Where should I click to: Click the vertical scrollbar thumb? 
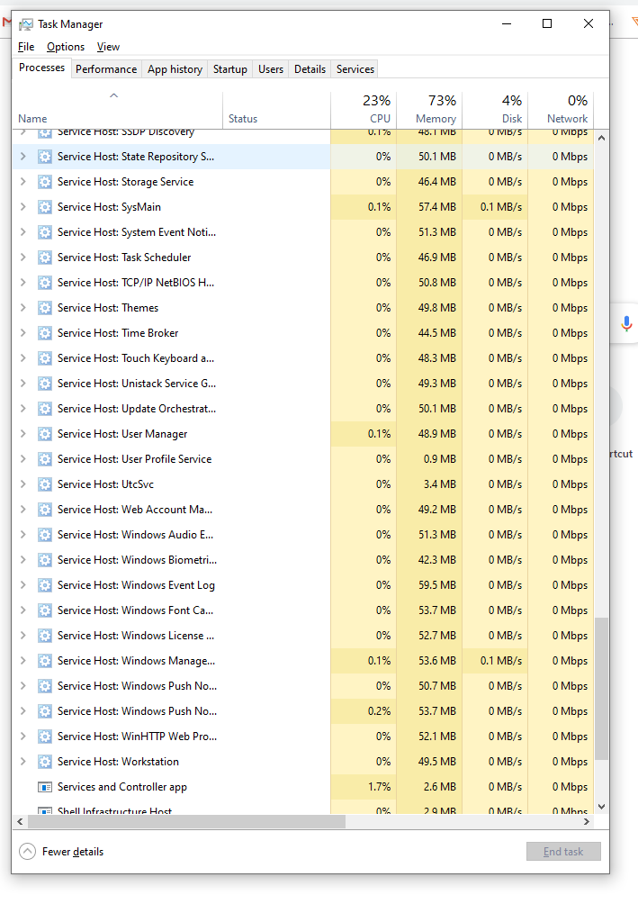point(601,689)
